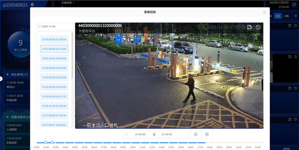Screen dimensions: 299x150
Task: Click the 12:00 timeline label
Action: coord(152,147)
